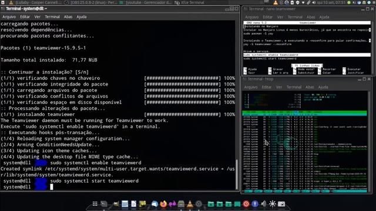The width and height of the screenshot is (376, 211).
Task: Click the clock showing qui 10 set 07:51
Action: 331,2
